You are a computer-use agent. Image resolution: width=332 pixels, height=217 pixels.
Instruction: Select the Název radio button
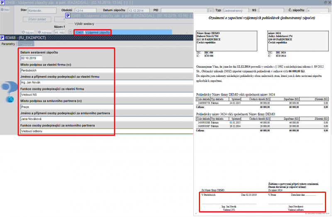pyautogui.click(x=23, y=32)
